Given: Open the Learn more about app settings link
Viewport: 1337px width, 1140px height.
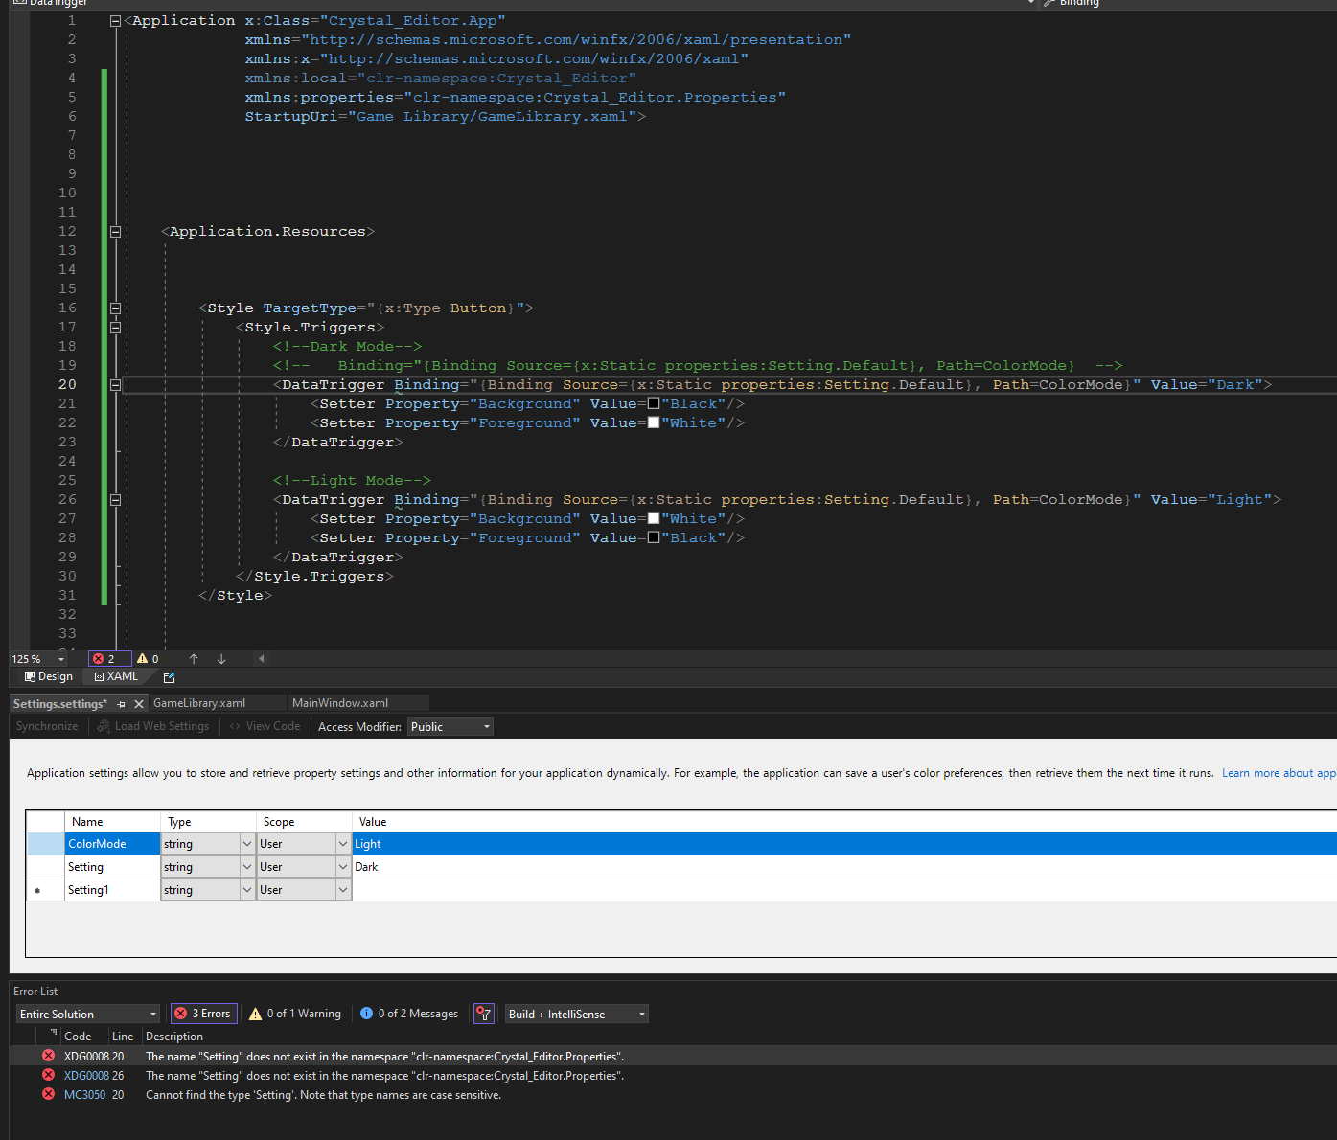Looking at the screenshot, I should click(1278, 773).
